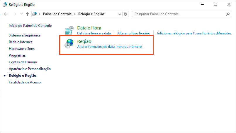This screenshot has width=236, height=133.
Task: Click Alterar o fuso horário
Action: [134, 33]
